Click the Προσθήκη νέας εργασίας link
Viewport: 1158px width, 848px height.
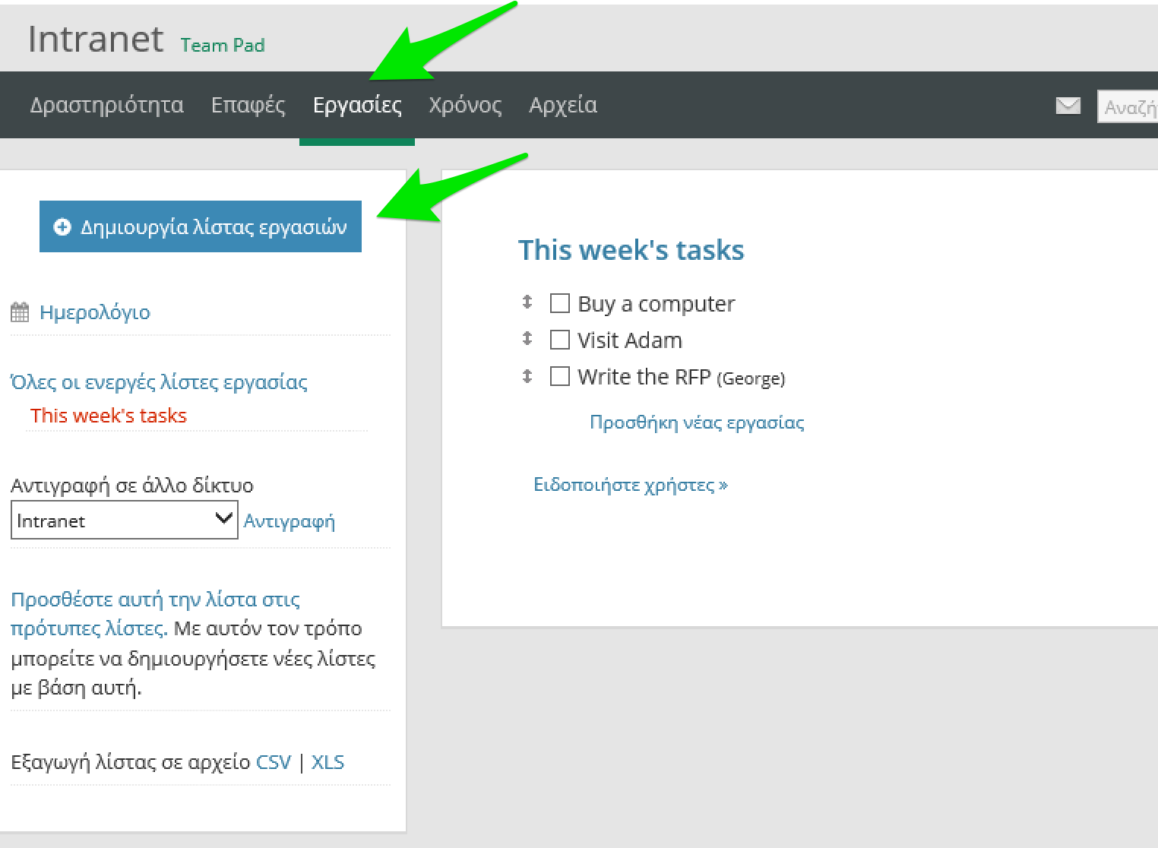tap(697, 422)
